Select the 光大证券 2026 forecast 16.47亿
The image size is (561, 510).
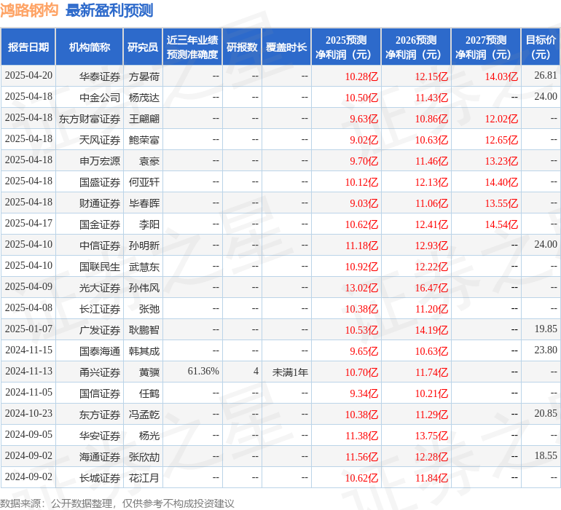click(x=431, y=288)
